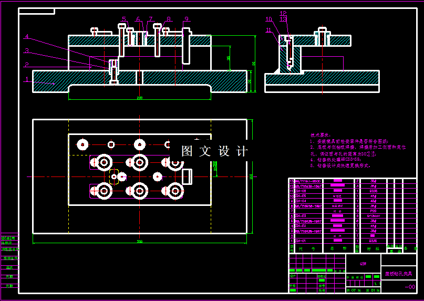424x301 pixels.
Task: Click the 材料 column header
Action: [374, 248]
